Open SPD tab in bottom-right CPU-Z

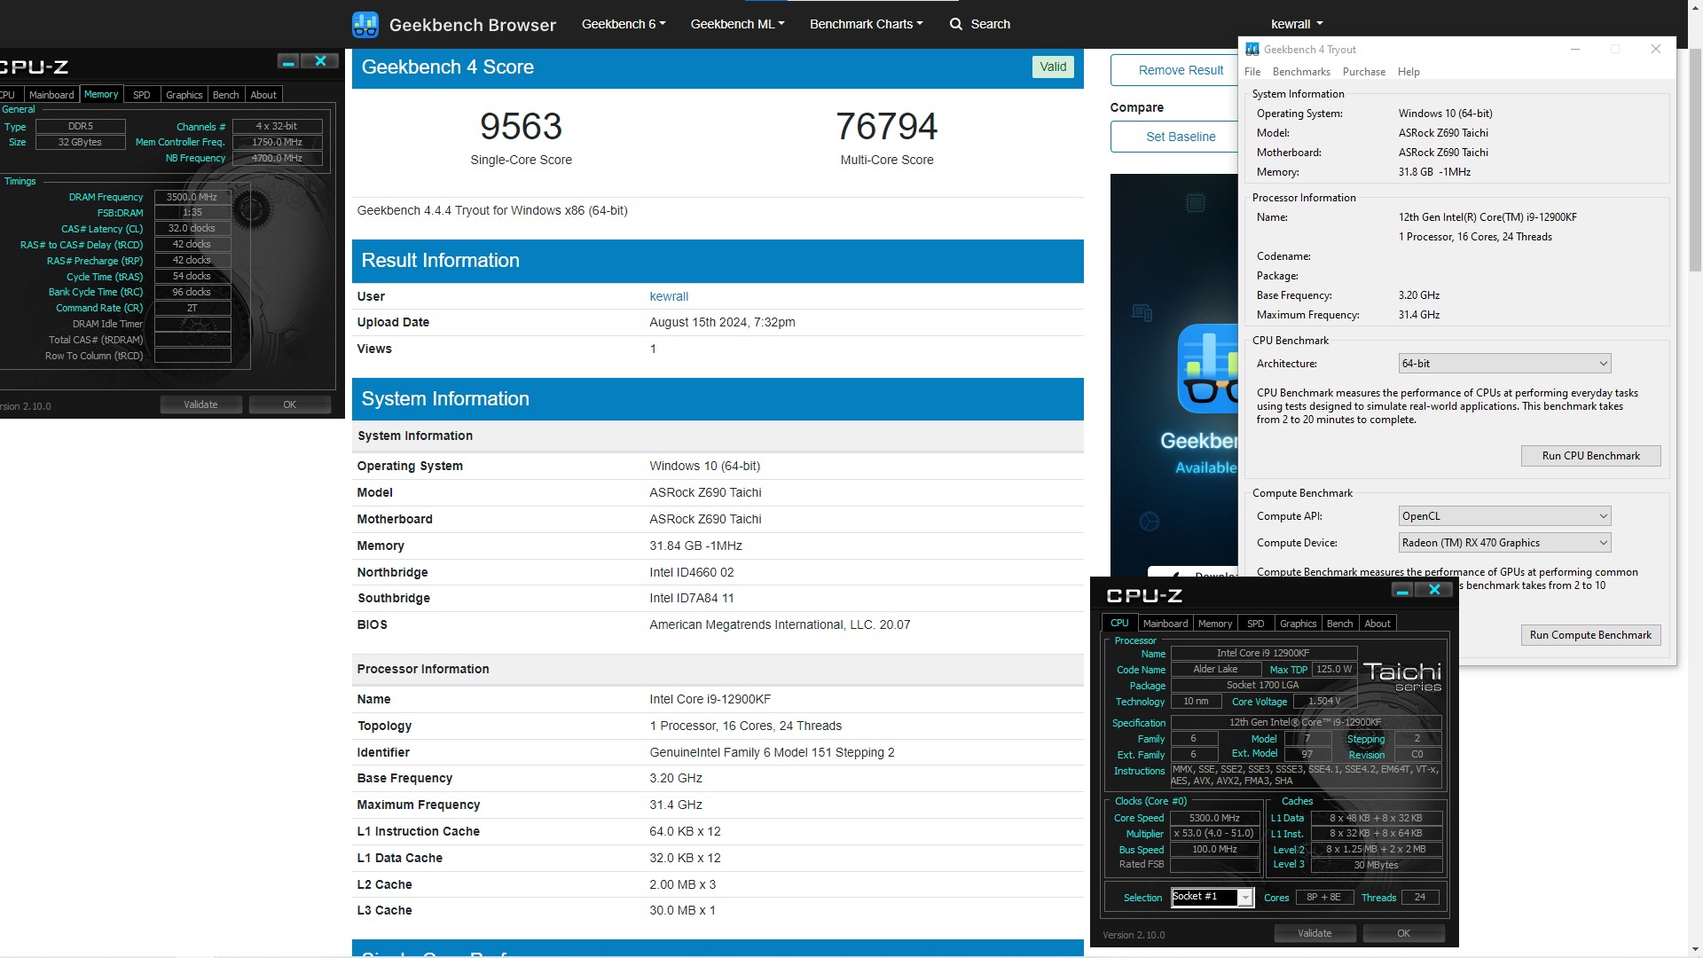pyautogui.click(x=1256, y=624)
